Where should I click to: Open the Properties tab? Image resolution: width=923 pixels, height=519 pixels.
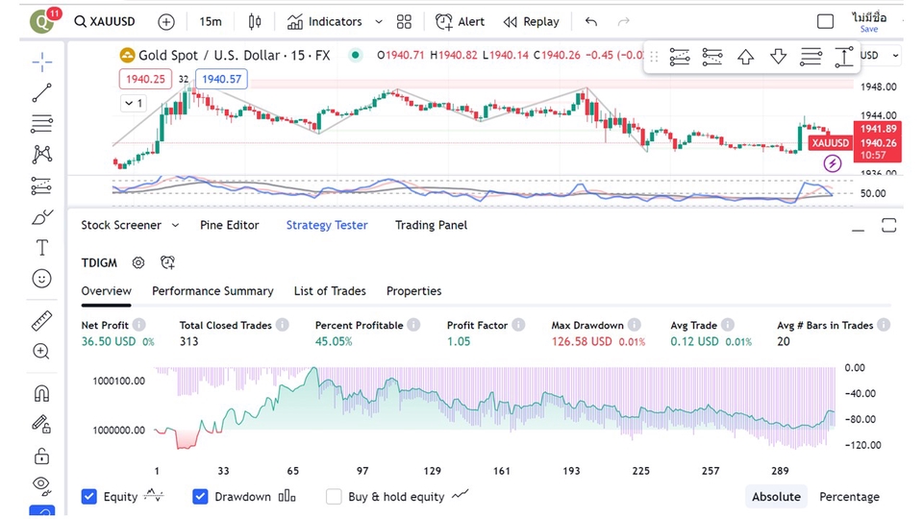[x=413, y=291]
